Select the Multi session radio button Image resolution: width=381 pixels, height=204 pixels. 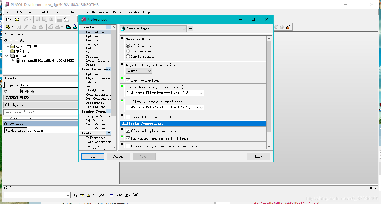point(128,46)
